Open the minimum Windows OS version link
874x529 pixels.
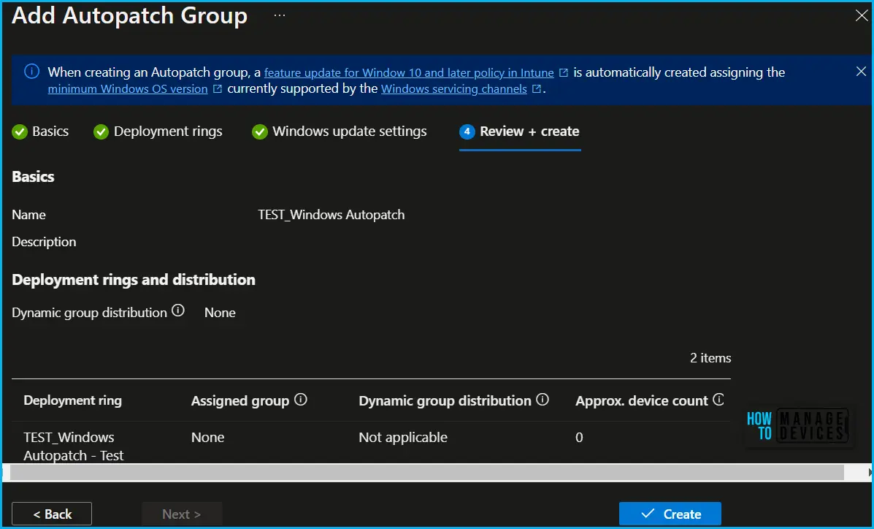tap(128, 88)
